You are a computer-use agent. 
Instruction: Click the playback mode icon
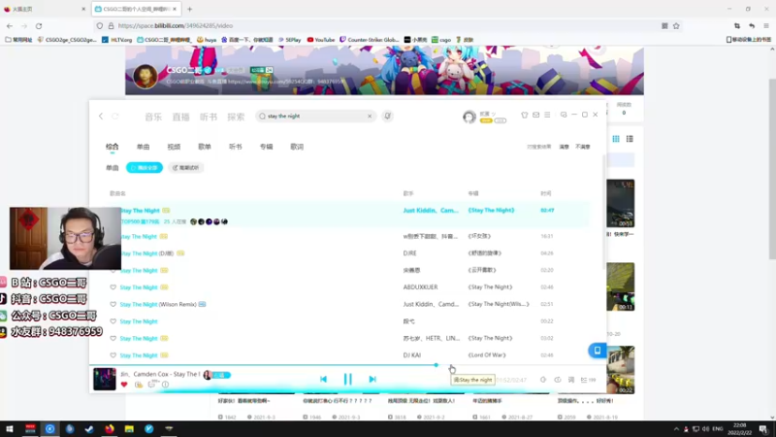557,380
